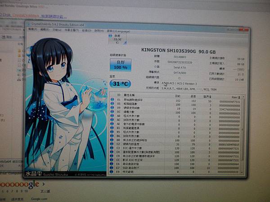Click the Serial ATA interface value

(180, 67)
